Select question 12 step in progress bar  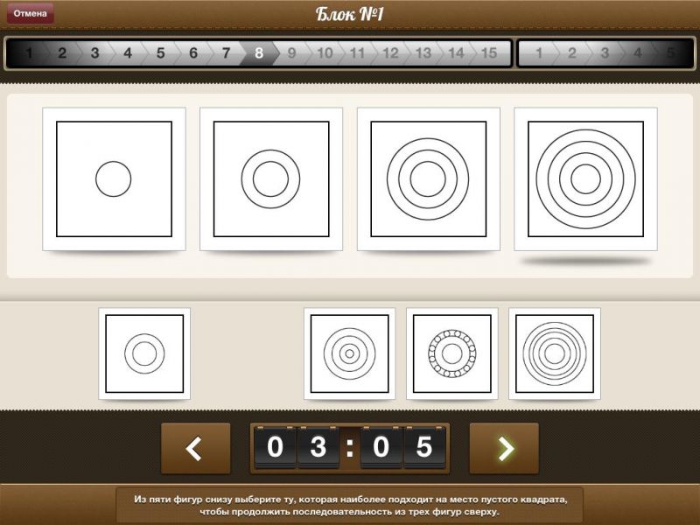[x=390, y=53]
